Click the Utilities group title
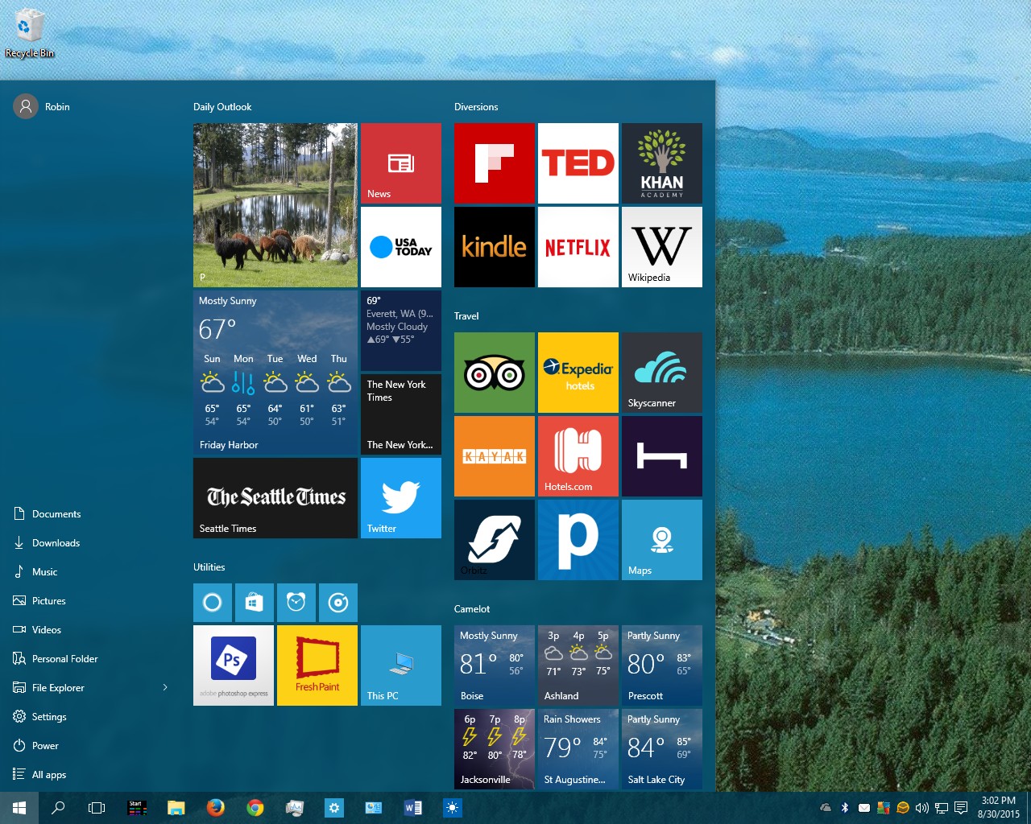 coord(209,567)
